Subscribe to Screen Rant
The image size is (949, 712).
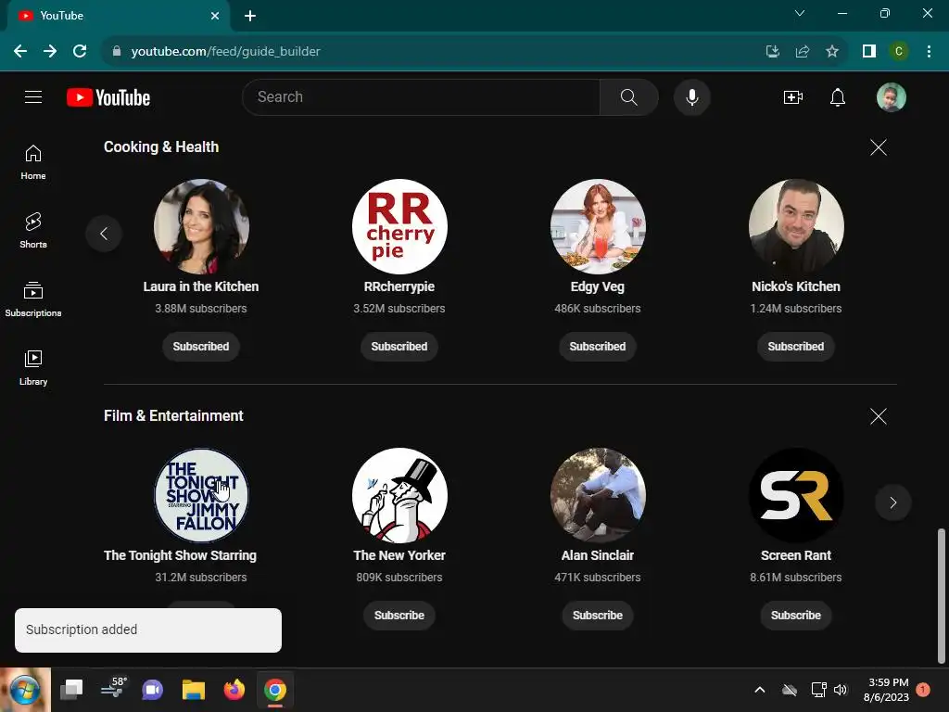(x=796, y=616)
